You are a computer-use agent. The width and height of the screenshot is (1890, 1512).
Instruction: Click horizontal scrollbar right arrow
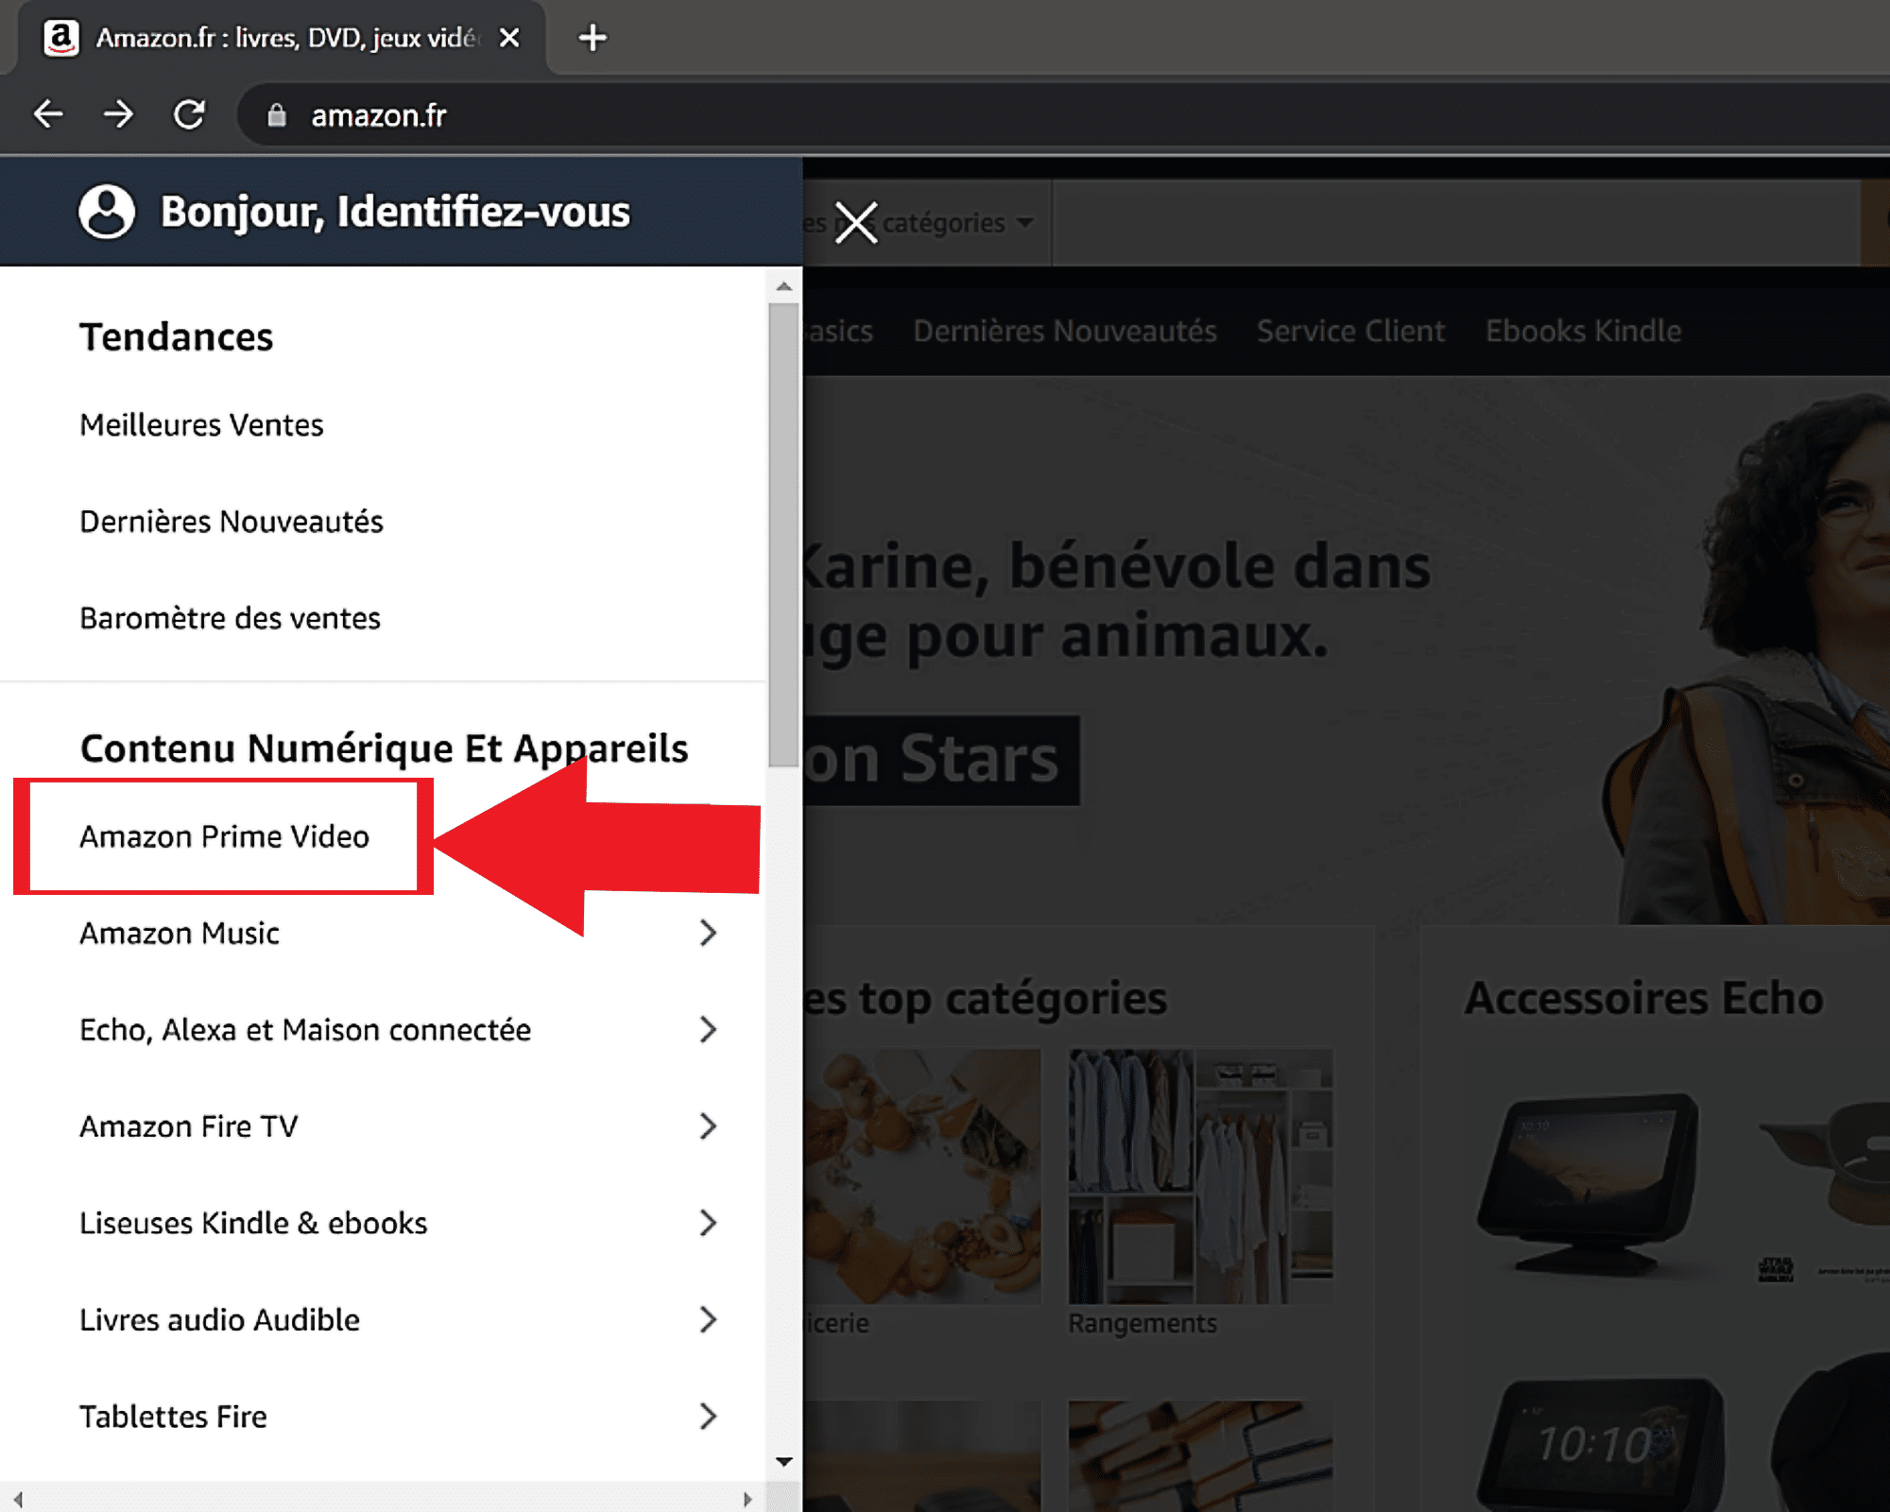[x=747, y=1499]
